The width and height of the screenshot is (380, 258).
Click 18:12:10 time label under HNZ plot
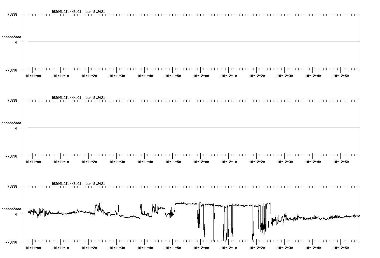click(x=229, y=248)
